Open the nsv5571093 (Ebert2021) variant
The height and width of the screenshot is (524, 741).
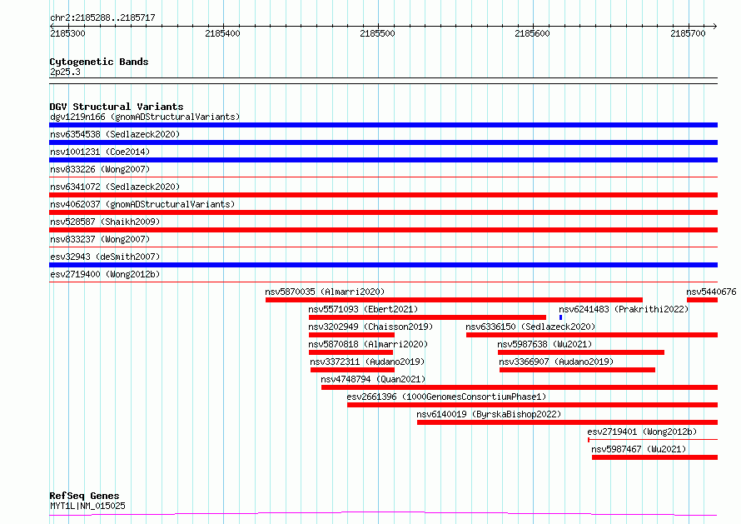tap(363, 309)
